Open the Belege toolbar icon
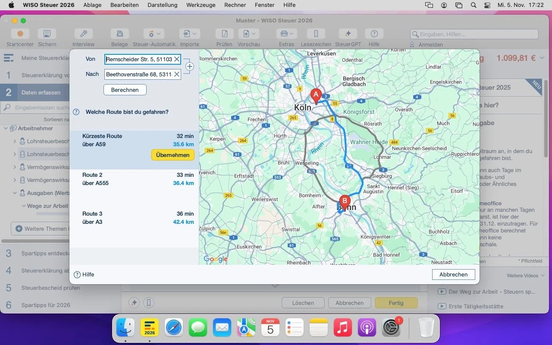Image resolution: width=552 pixels, height=345 pixels. pyautogui.click(x=119, y=34)
